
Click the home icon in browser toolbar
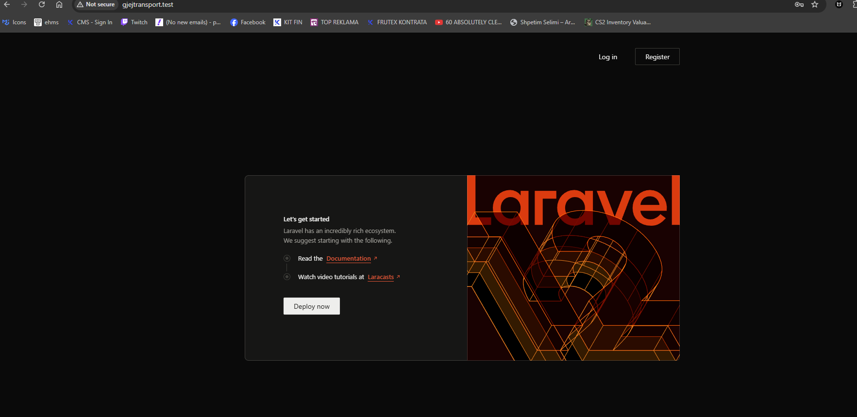pos(59,4)
